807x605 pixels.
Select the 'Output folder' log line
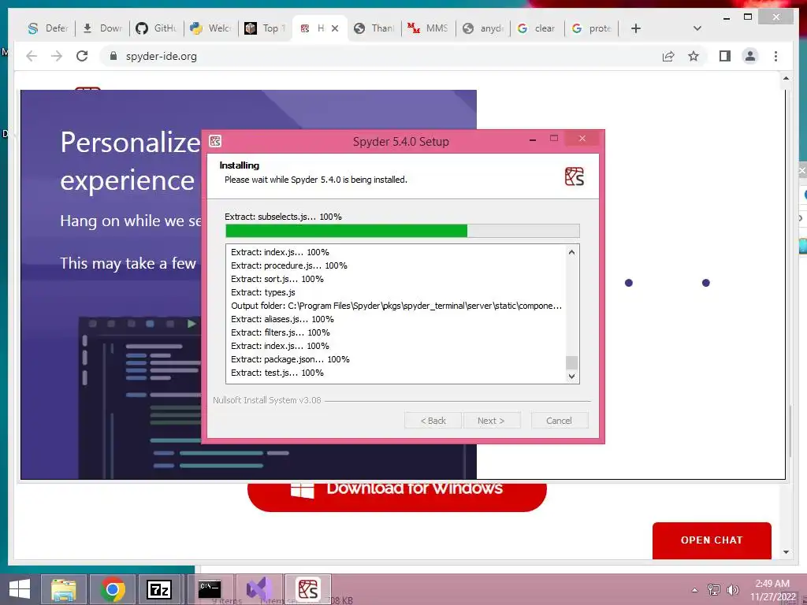point(396,306)
